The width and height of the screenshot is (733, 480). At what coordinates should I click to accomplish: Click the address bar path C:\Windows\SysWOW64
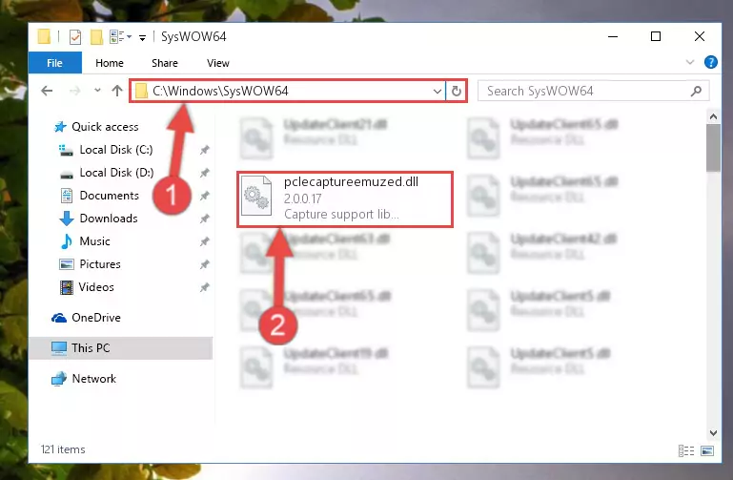tap(220, 91)
